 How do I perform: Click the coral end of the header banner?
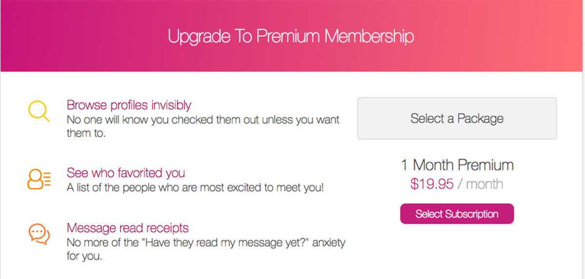coord(561,37)
